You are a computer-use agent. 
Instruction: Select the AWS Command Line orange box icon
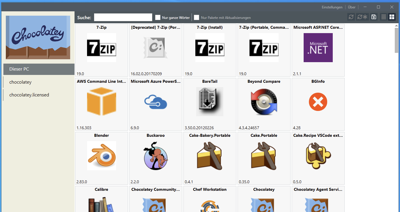[x=102, y=102]
